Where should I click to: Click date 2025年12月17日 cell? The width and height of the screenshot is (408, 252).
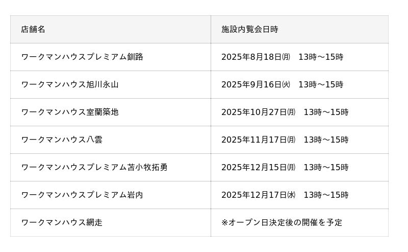coord(285,195)
